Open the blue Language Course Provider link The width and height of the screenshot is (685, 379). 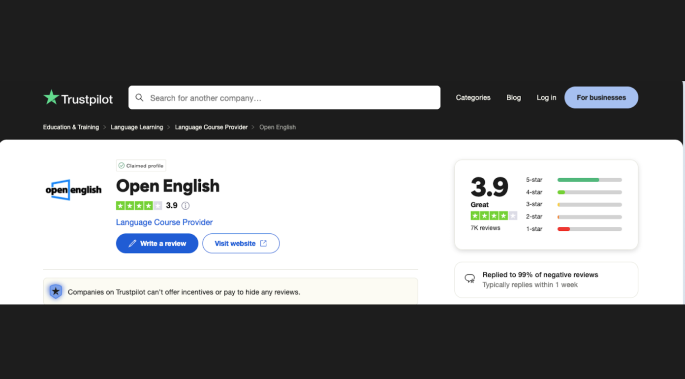(164, 222)
